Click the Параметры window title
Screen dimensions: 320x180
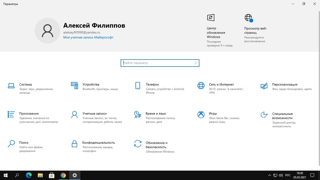click(10, 4)
